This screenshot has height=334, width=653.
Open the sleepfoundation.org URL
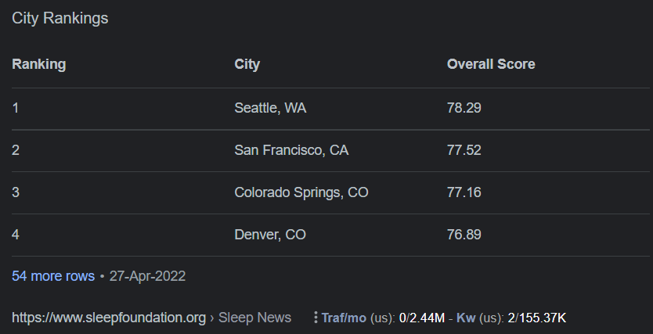coord(109,318)
